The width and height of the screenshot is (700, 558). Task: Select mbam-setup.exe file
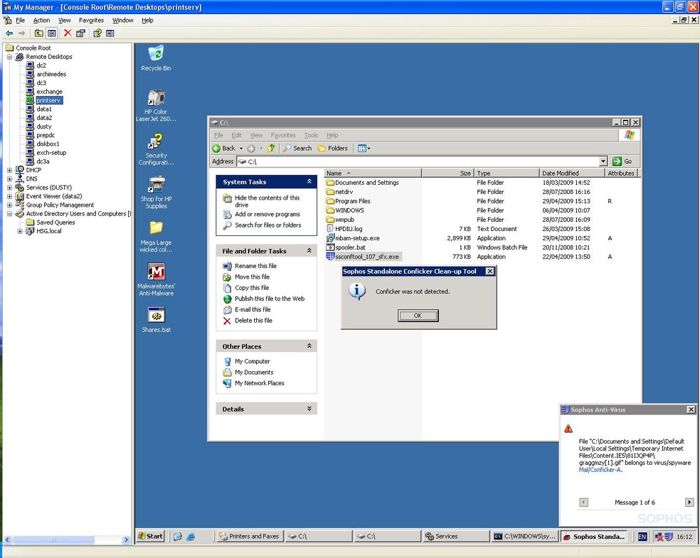[357, 238]
